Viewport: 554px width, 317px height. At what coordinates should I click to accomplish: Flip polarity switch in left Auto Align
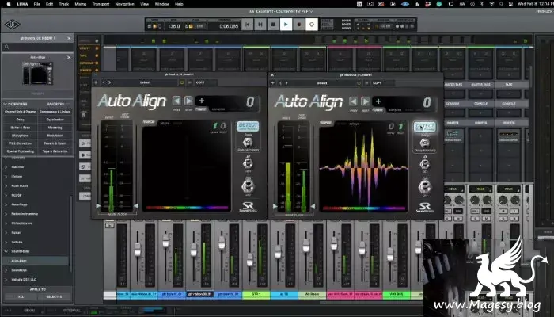pyautogui.click(x=248, y=163)
